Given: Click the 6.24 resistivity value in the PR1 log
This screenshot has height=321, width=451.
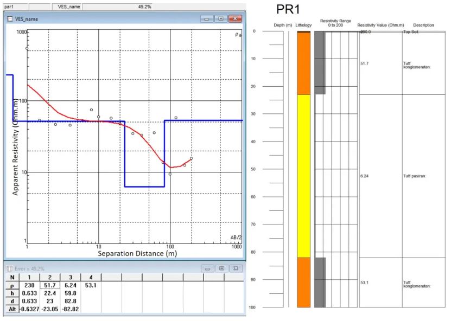Looking at the screenshot, I should pos(364,176).
